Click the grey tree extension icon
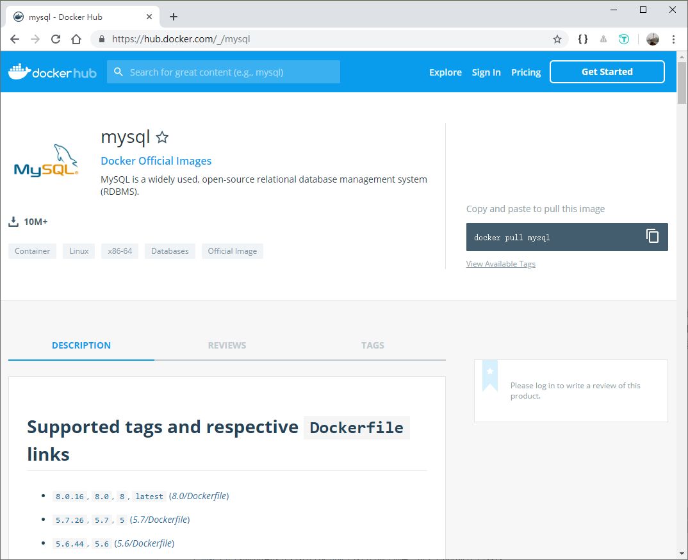688x560 pixels. tap(603, 39)
